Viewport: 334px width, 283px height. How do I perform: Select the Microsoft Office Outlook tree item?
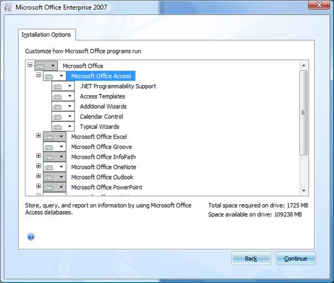[x=102, y=177]
